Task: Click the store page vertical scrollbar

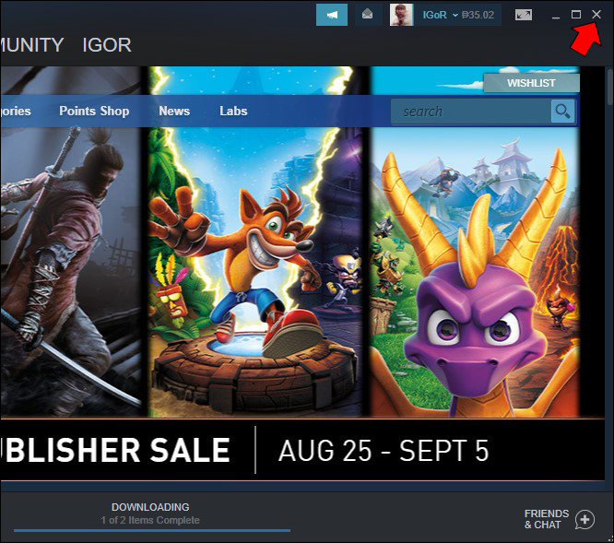Action: tap(609, 87)
